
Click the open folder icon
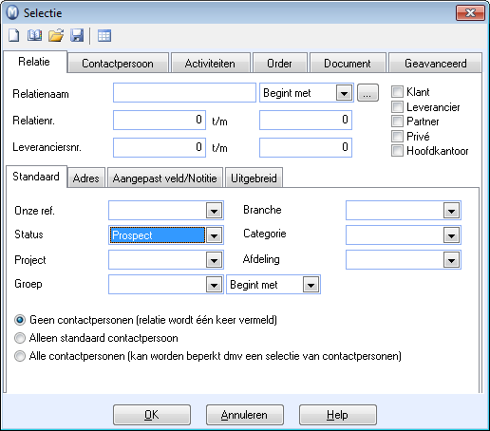click(x=56, y=35)
